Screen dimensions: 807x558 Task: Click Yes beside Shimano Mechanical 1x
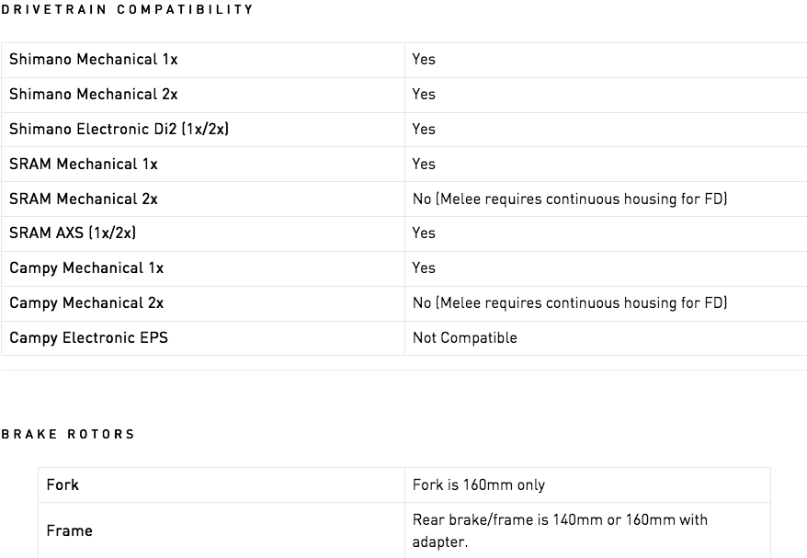(x=424, y=60)
